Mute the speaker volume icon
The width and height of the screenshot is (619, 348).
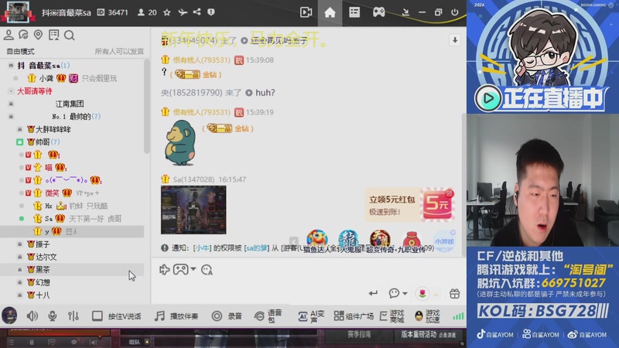pyautogui.click(x=32, y=316)
